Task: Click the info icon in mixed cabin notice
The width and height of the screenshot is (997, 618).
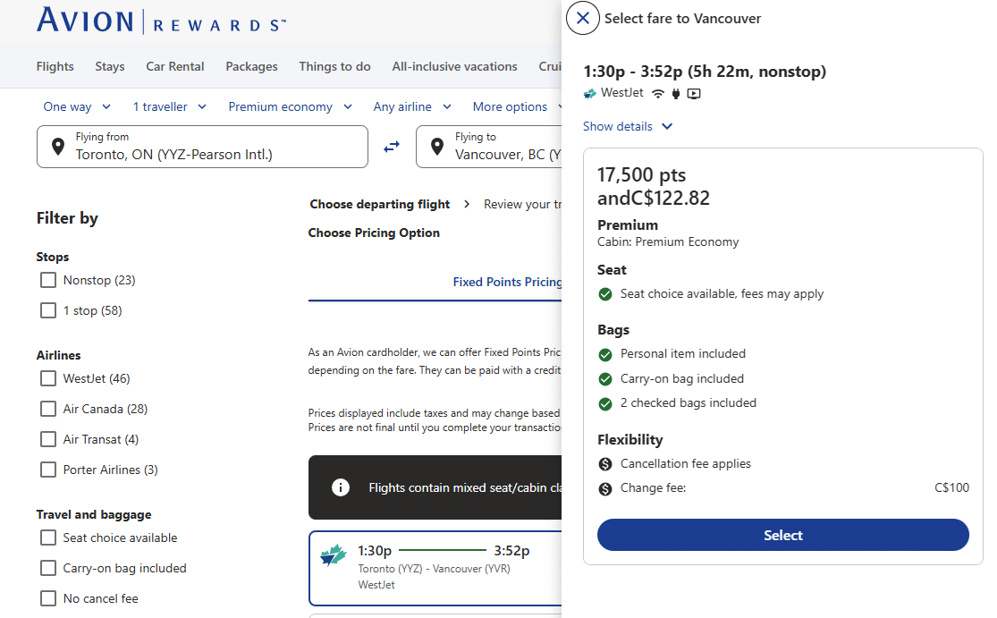Action: (340, 487)
